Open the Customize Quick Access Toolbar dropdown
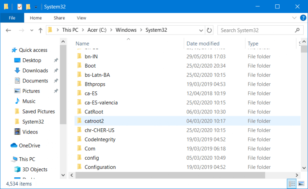Viewport: 308px width, 189px height. pyautogui.click(x=36, y=7)
